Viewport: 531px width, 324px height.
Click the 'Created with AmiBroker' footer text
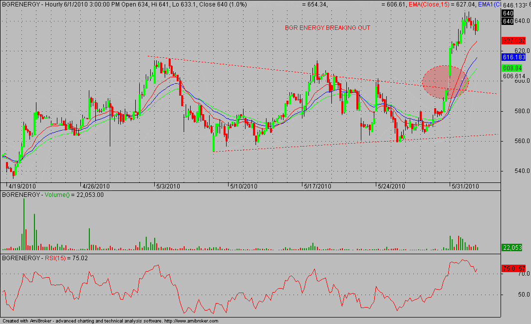coord(27,321)
